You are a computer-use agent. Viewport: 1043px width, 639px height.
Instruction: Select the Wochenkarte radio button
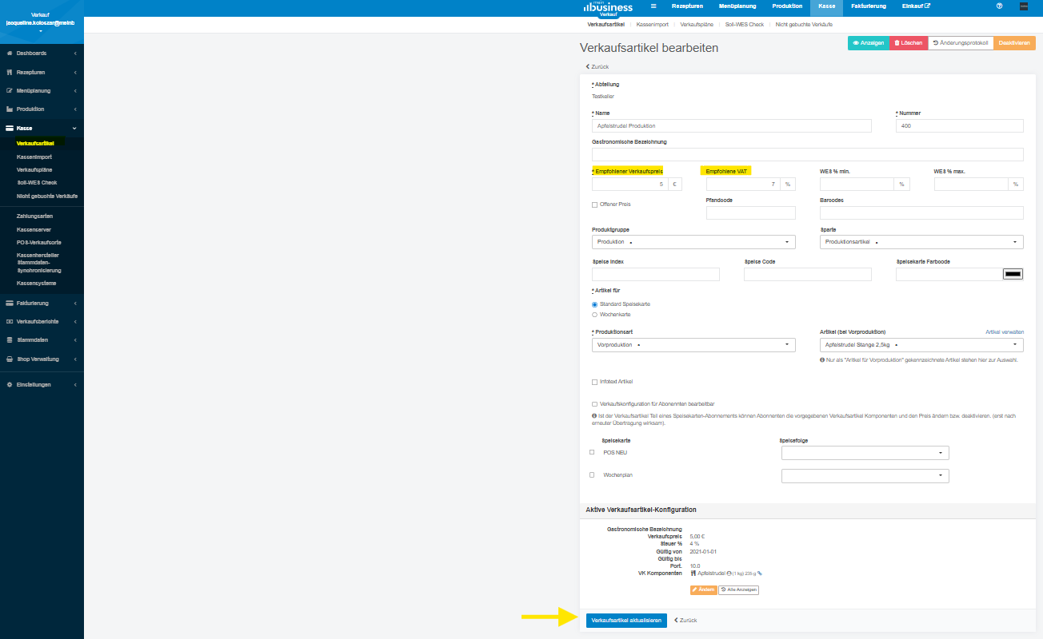click(594, 315)
